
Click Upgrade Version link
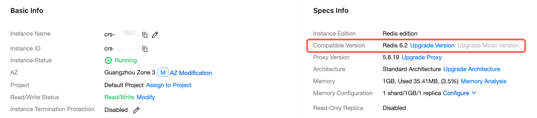(432, 45)
